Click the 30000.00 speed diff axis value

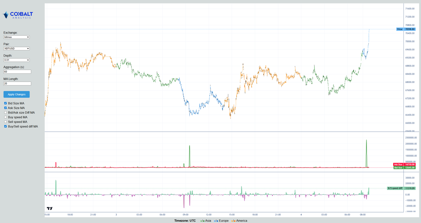click(410, 178)
